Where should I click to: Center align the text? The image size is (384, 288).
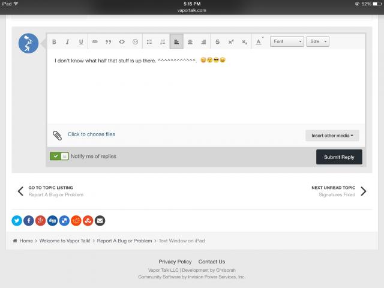pos(190,42)
